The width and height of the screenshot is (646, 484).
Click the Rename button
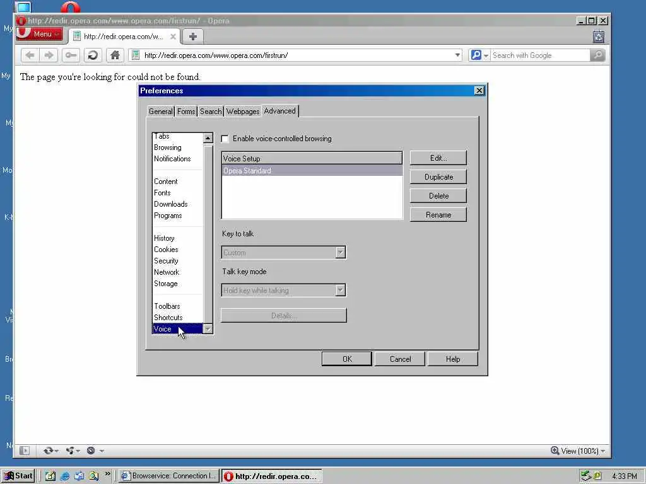click(438, 215)
